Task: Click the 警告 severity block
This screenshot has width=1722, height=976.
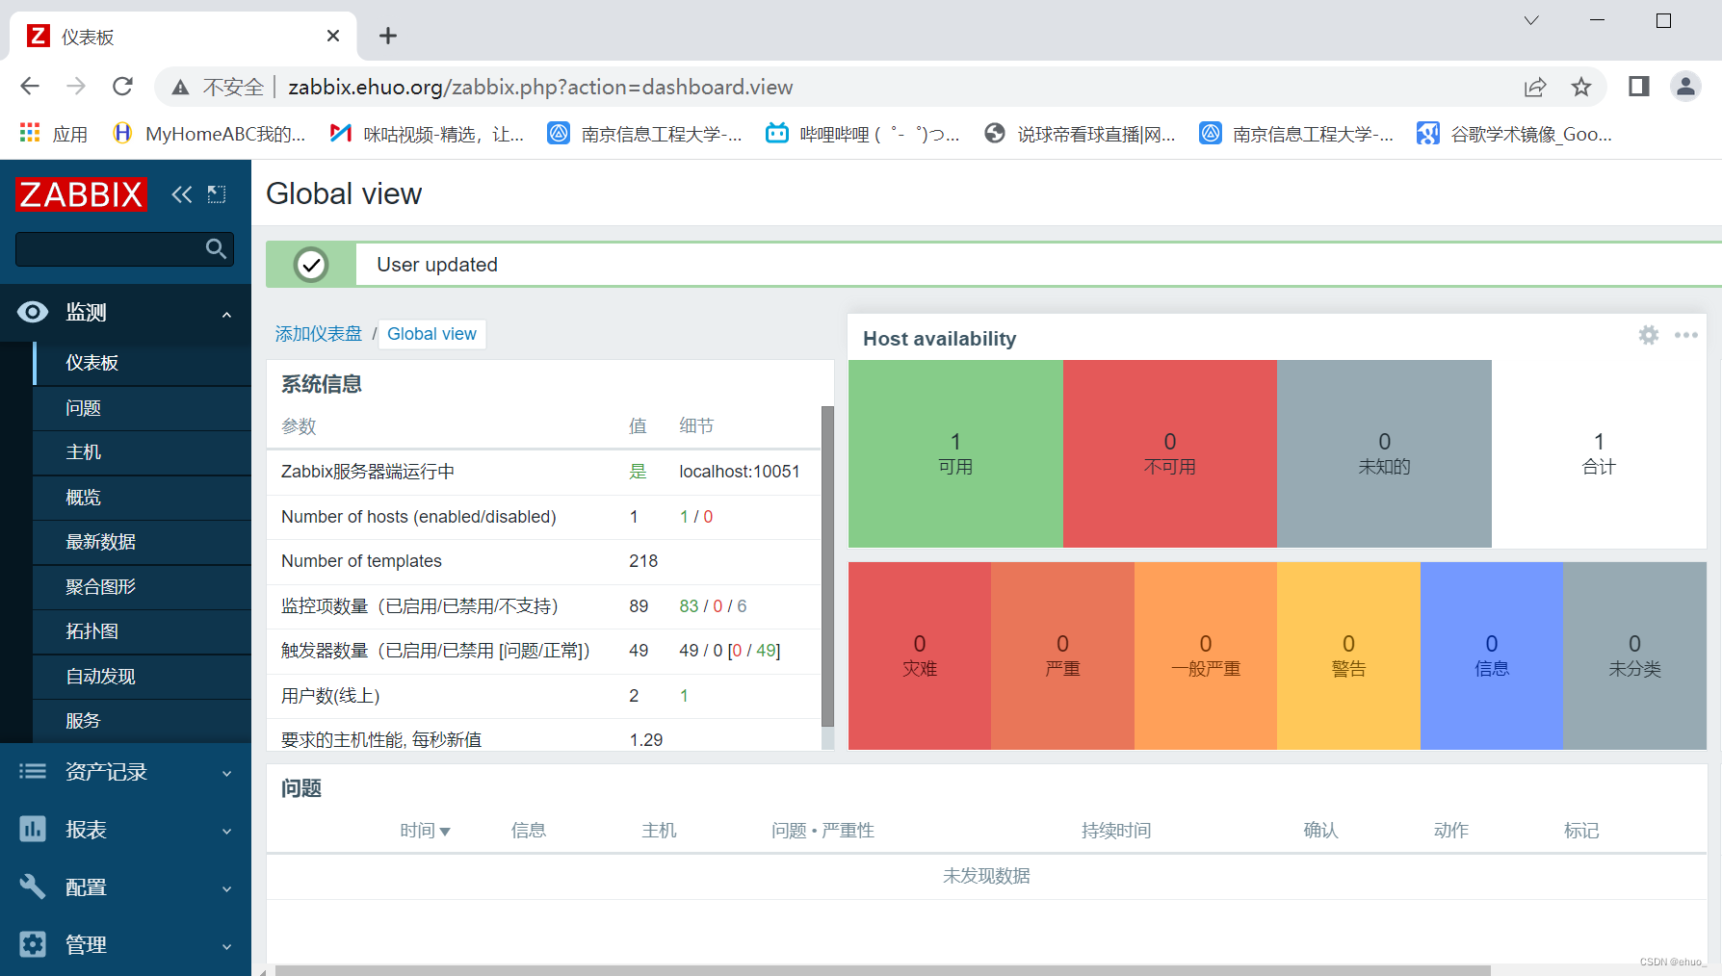Action: (x=1348, y=655)
